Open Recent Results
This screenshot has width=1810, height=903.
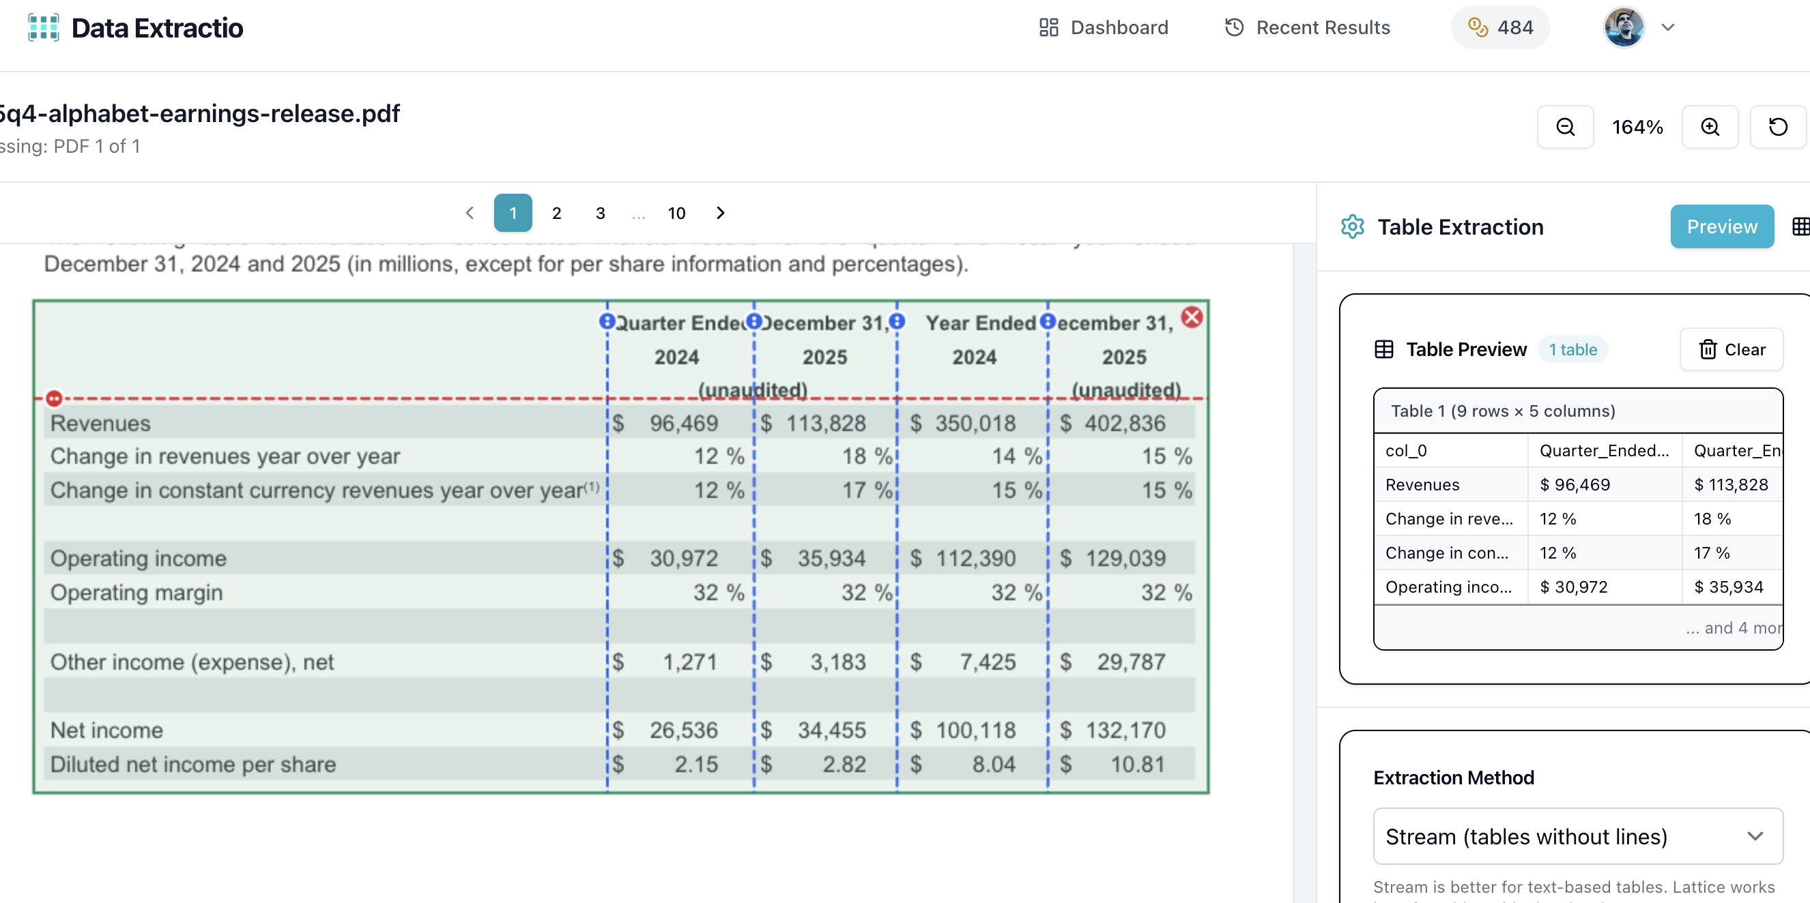click(x=1307, y=27)
